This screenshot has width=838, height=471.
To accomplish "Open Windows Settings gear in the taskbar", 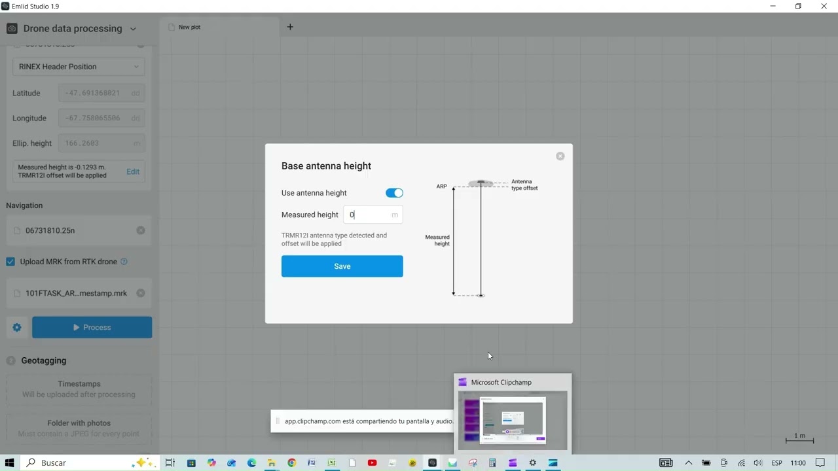I will [533, 462].
